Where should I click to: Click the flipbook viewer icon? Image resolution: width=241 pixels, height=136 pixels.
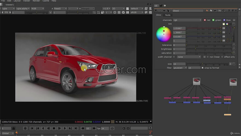click(x=124, y=128)
